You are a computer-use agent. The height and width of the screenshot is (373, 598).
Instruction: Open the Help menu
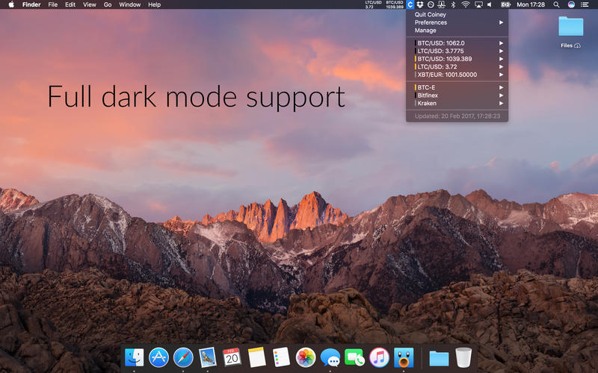point(155,4)
